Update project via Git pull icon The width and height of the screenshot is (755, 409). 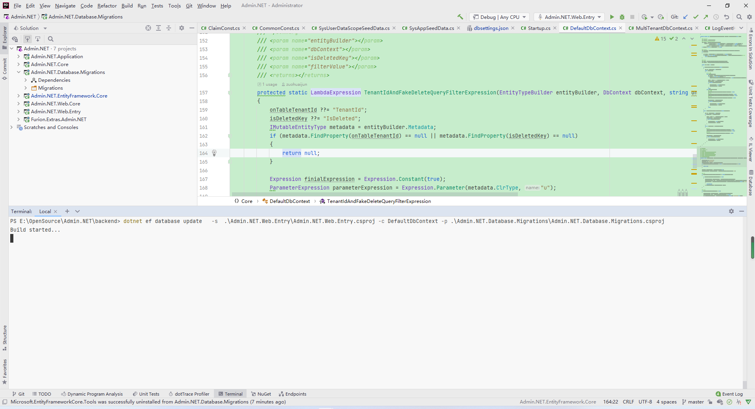tap(686, 17)
